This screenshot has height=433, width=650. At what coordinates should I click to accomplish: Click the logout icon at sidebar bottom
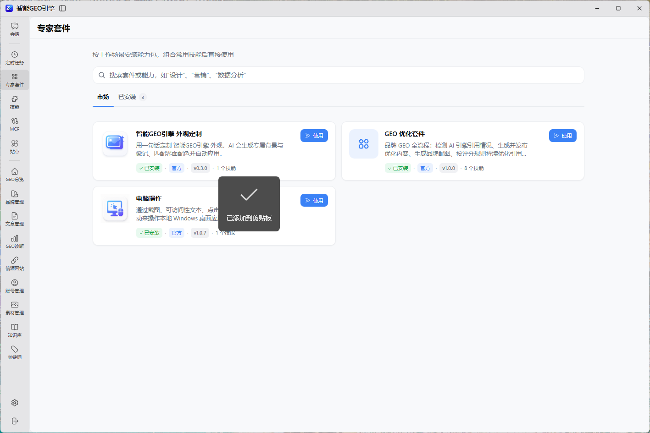tap(15, 421)
